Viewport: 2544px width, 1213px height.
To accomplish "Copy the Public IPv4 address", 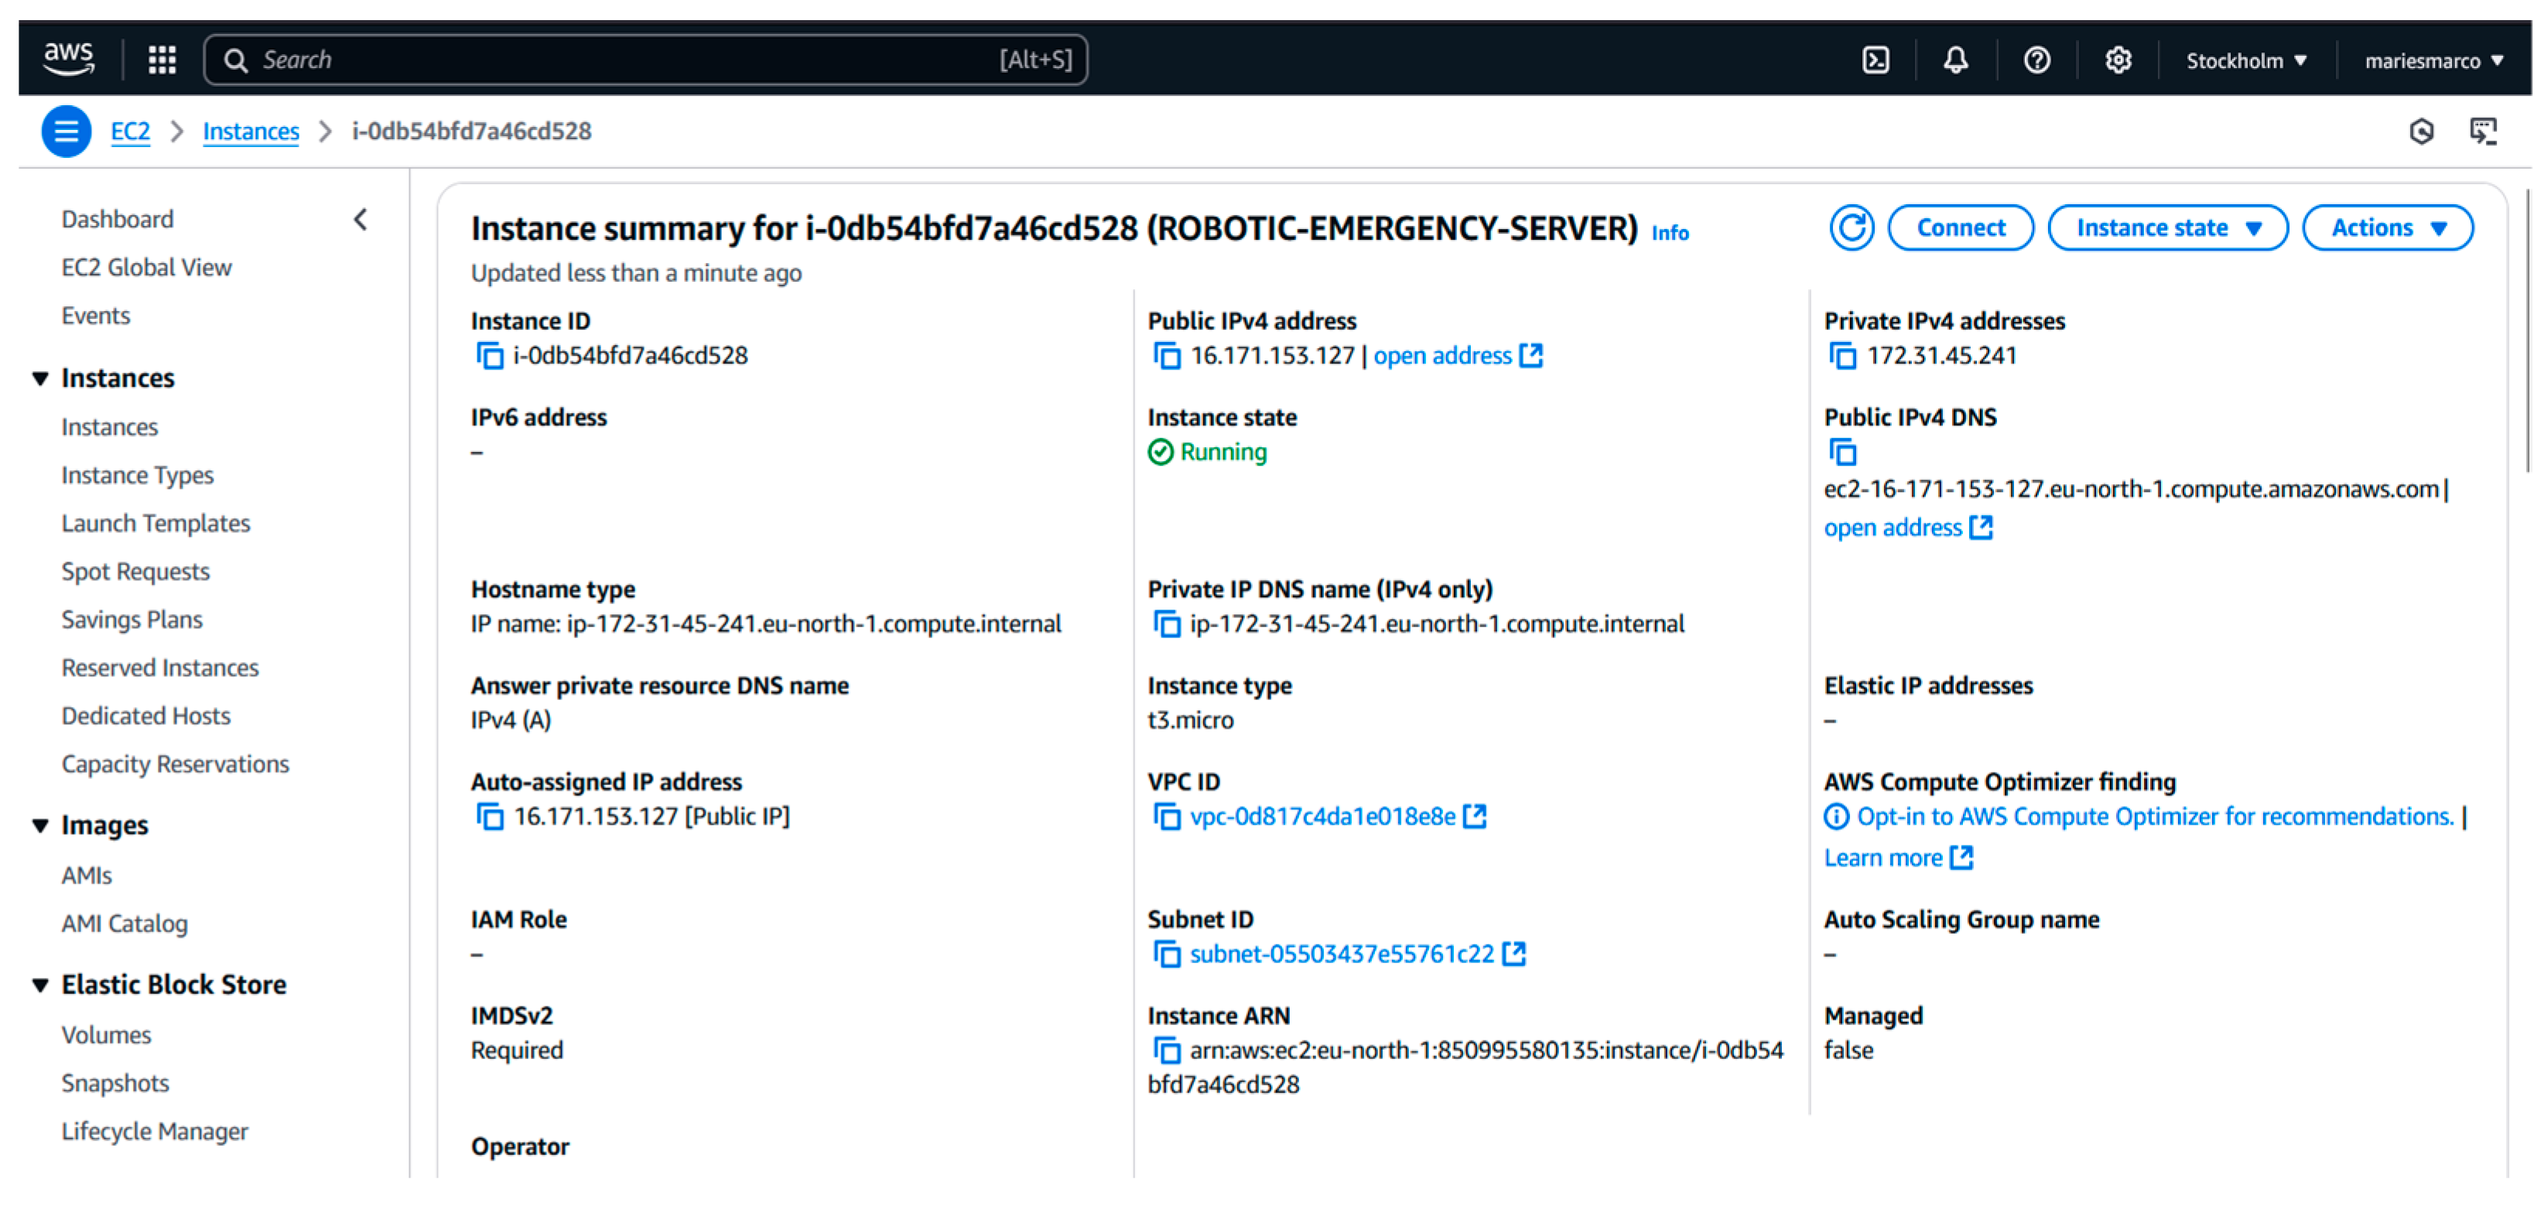I will point(1166,356).
